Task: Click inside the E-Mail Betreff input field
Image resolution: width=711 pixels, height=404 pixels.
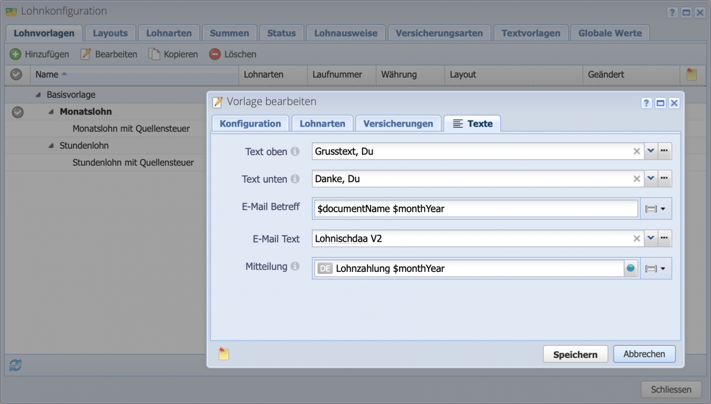Action: pos(476,209)
